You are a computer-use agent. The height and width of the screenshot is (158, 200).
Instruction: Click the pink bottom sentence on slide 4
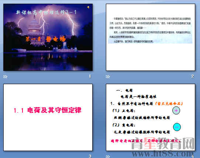[146, 141]
